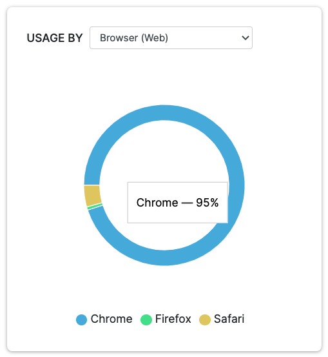The image size is (328, 357).
Task: Toggle the Firefox legend label
Action: point(173,319)
